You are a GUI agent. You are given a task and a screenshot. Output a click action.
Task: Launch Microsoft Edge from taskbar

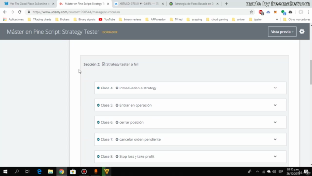tap(39, 172)
